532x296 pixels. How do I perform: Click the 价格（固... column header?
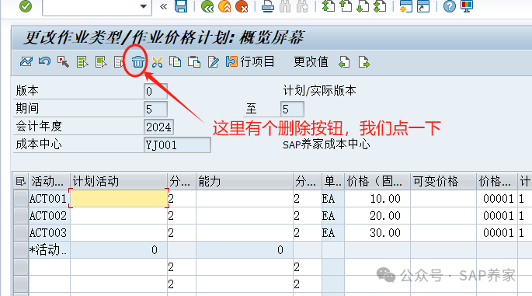(x=377, y=181)
